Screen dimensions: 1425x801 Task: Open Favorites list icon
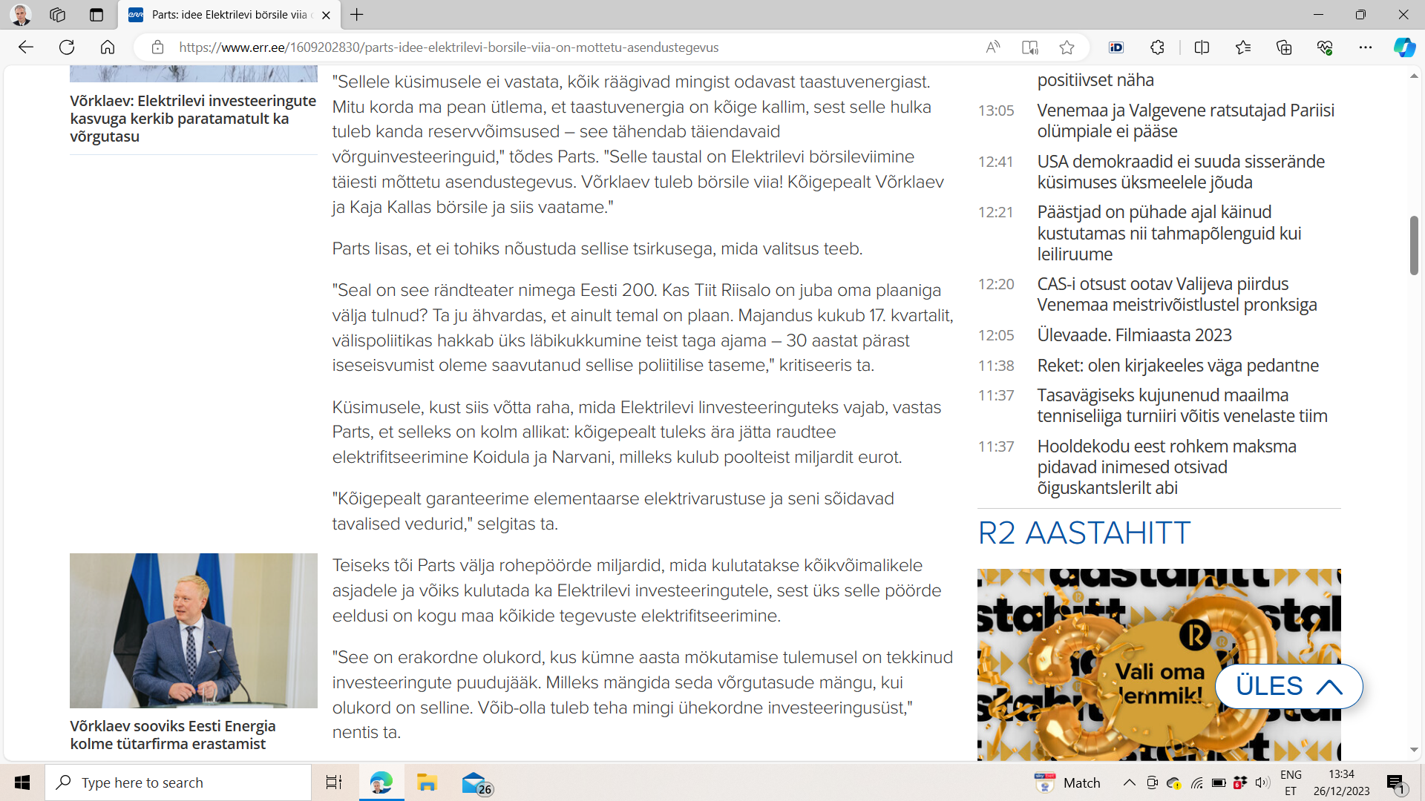click(1243, 47)
